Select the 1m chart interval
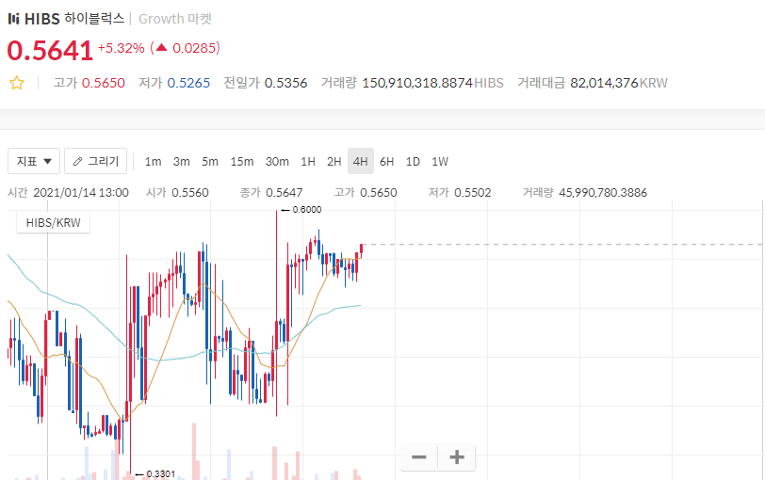Viewport: 765px width, 480px height. click(153, 161)
